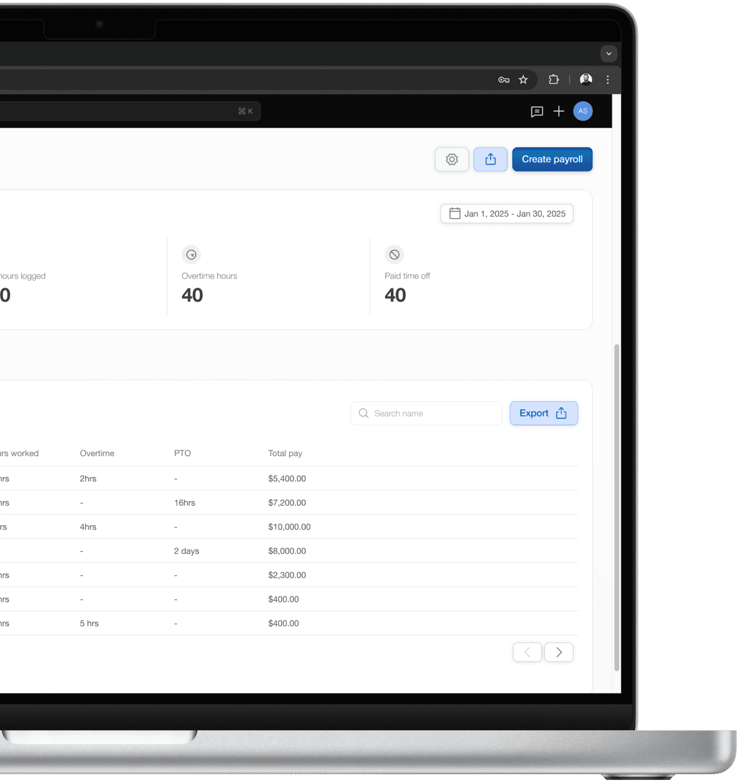Open the feedback chat bubble icon
This screenshot has height=781, width=738.
point(537,111)
